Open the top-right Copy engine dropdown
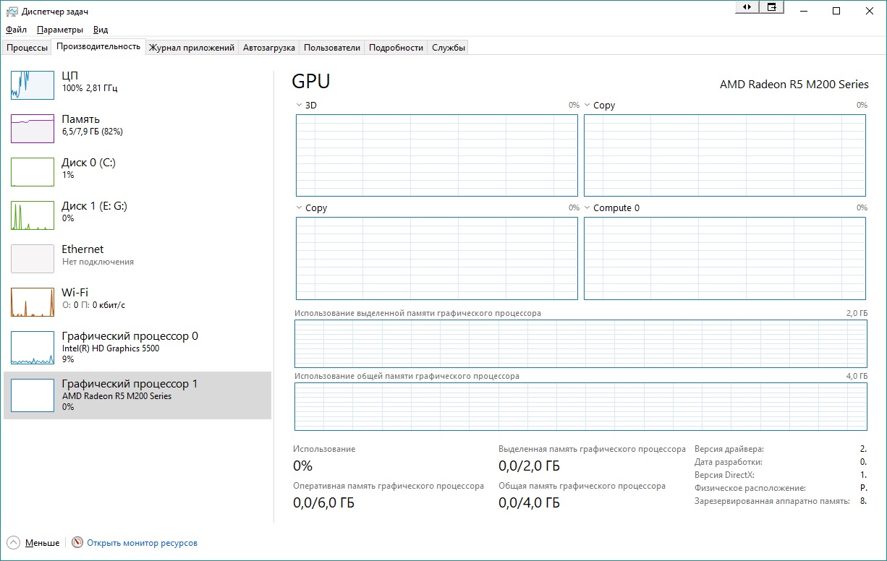 (x=587, y=106)
